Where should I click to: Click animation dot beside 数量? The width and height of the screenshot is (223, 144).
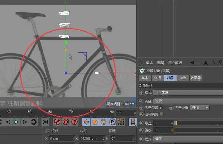141,123
